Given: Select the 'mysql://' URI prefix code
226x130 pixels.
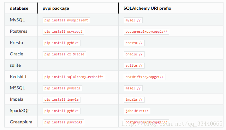Looking at the screenshot, I should (x=133, y=20).
